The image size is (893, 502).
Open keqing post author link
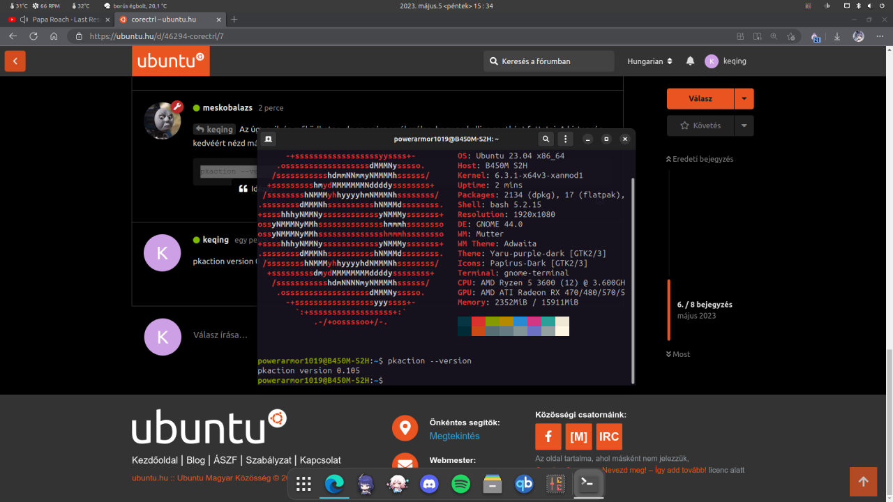coord(216,240)
